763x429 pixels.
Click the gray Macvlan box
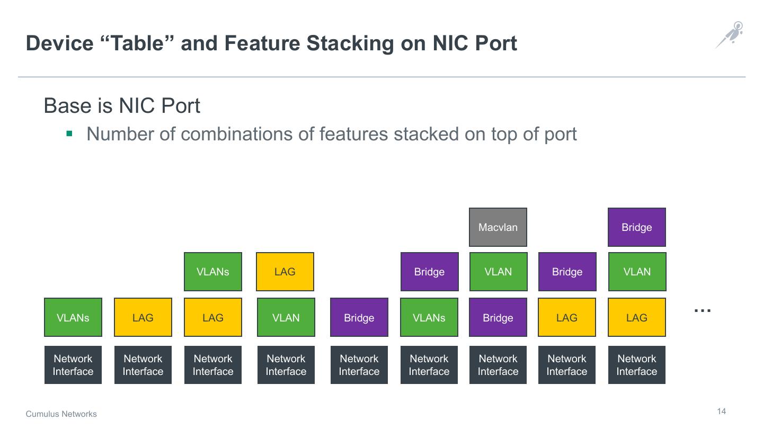click(498, 227)
